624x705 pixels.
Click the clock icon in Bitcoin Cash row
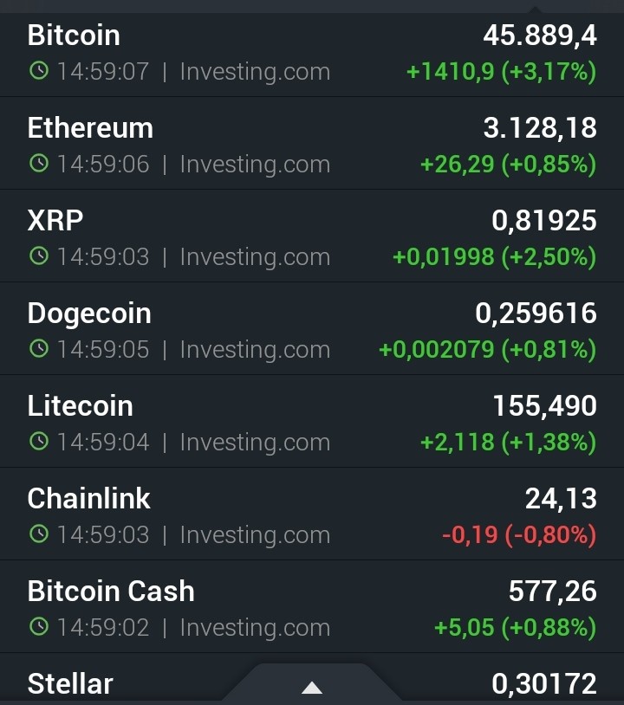[39, 626]
